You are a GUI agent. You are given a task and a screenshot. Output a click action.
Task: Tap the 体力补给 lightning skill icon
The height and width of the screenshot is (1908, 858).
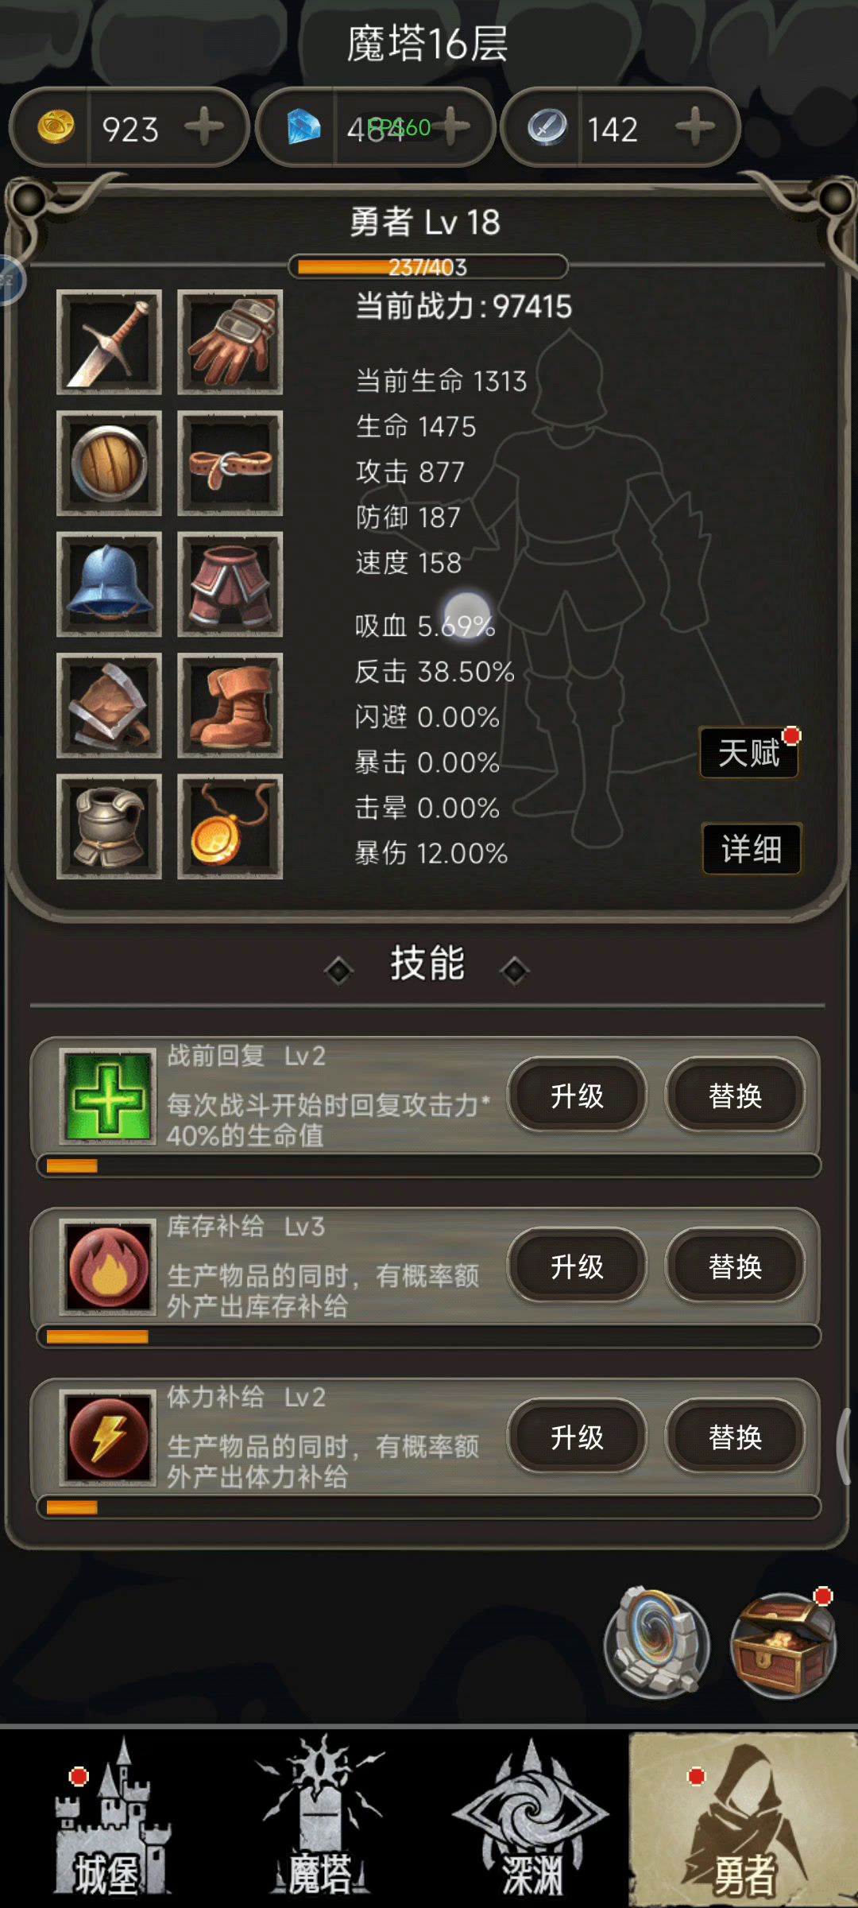(108, 1438)
